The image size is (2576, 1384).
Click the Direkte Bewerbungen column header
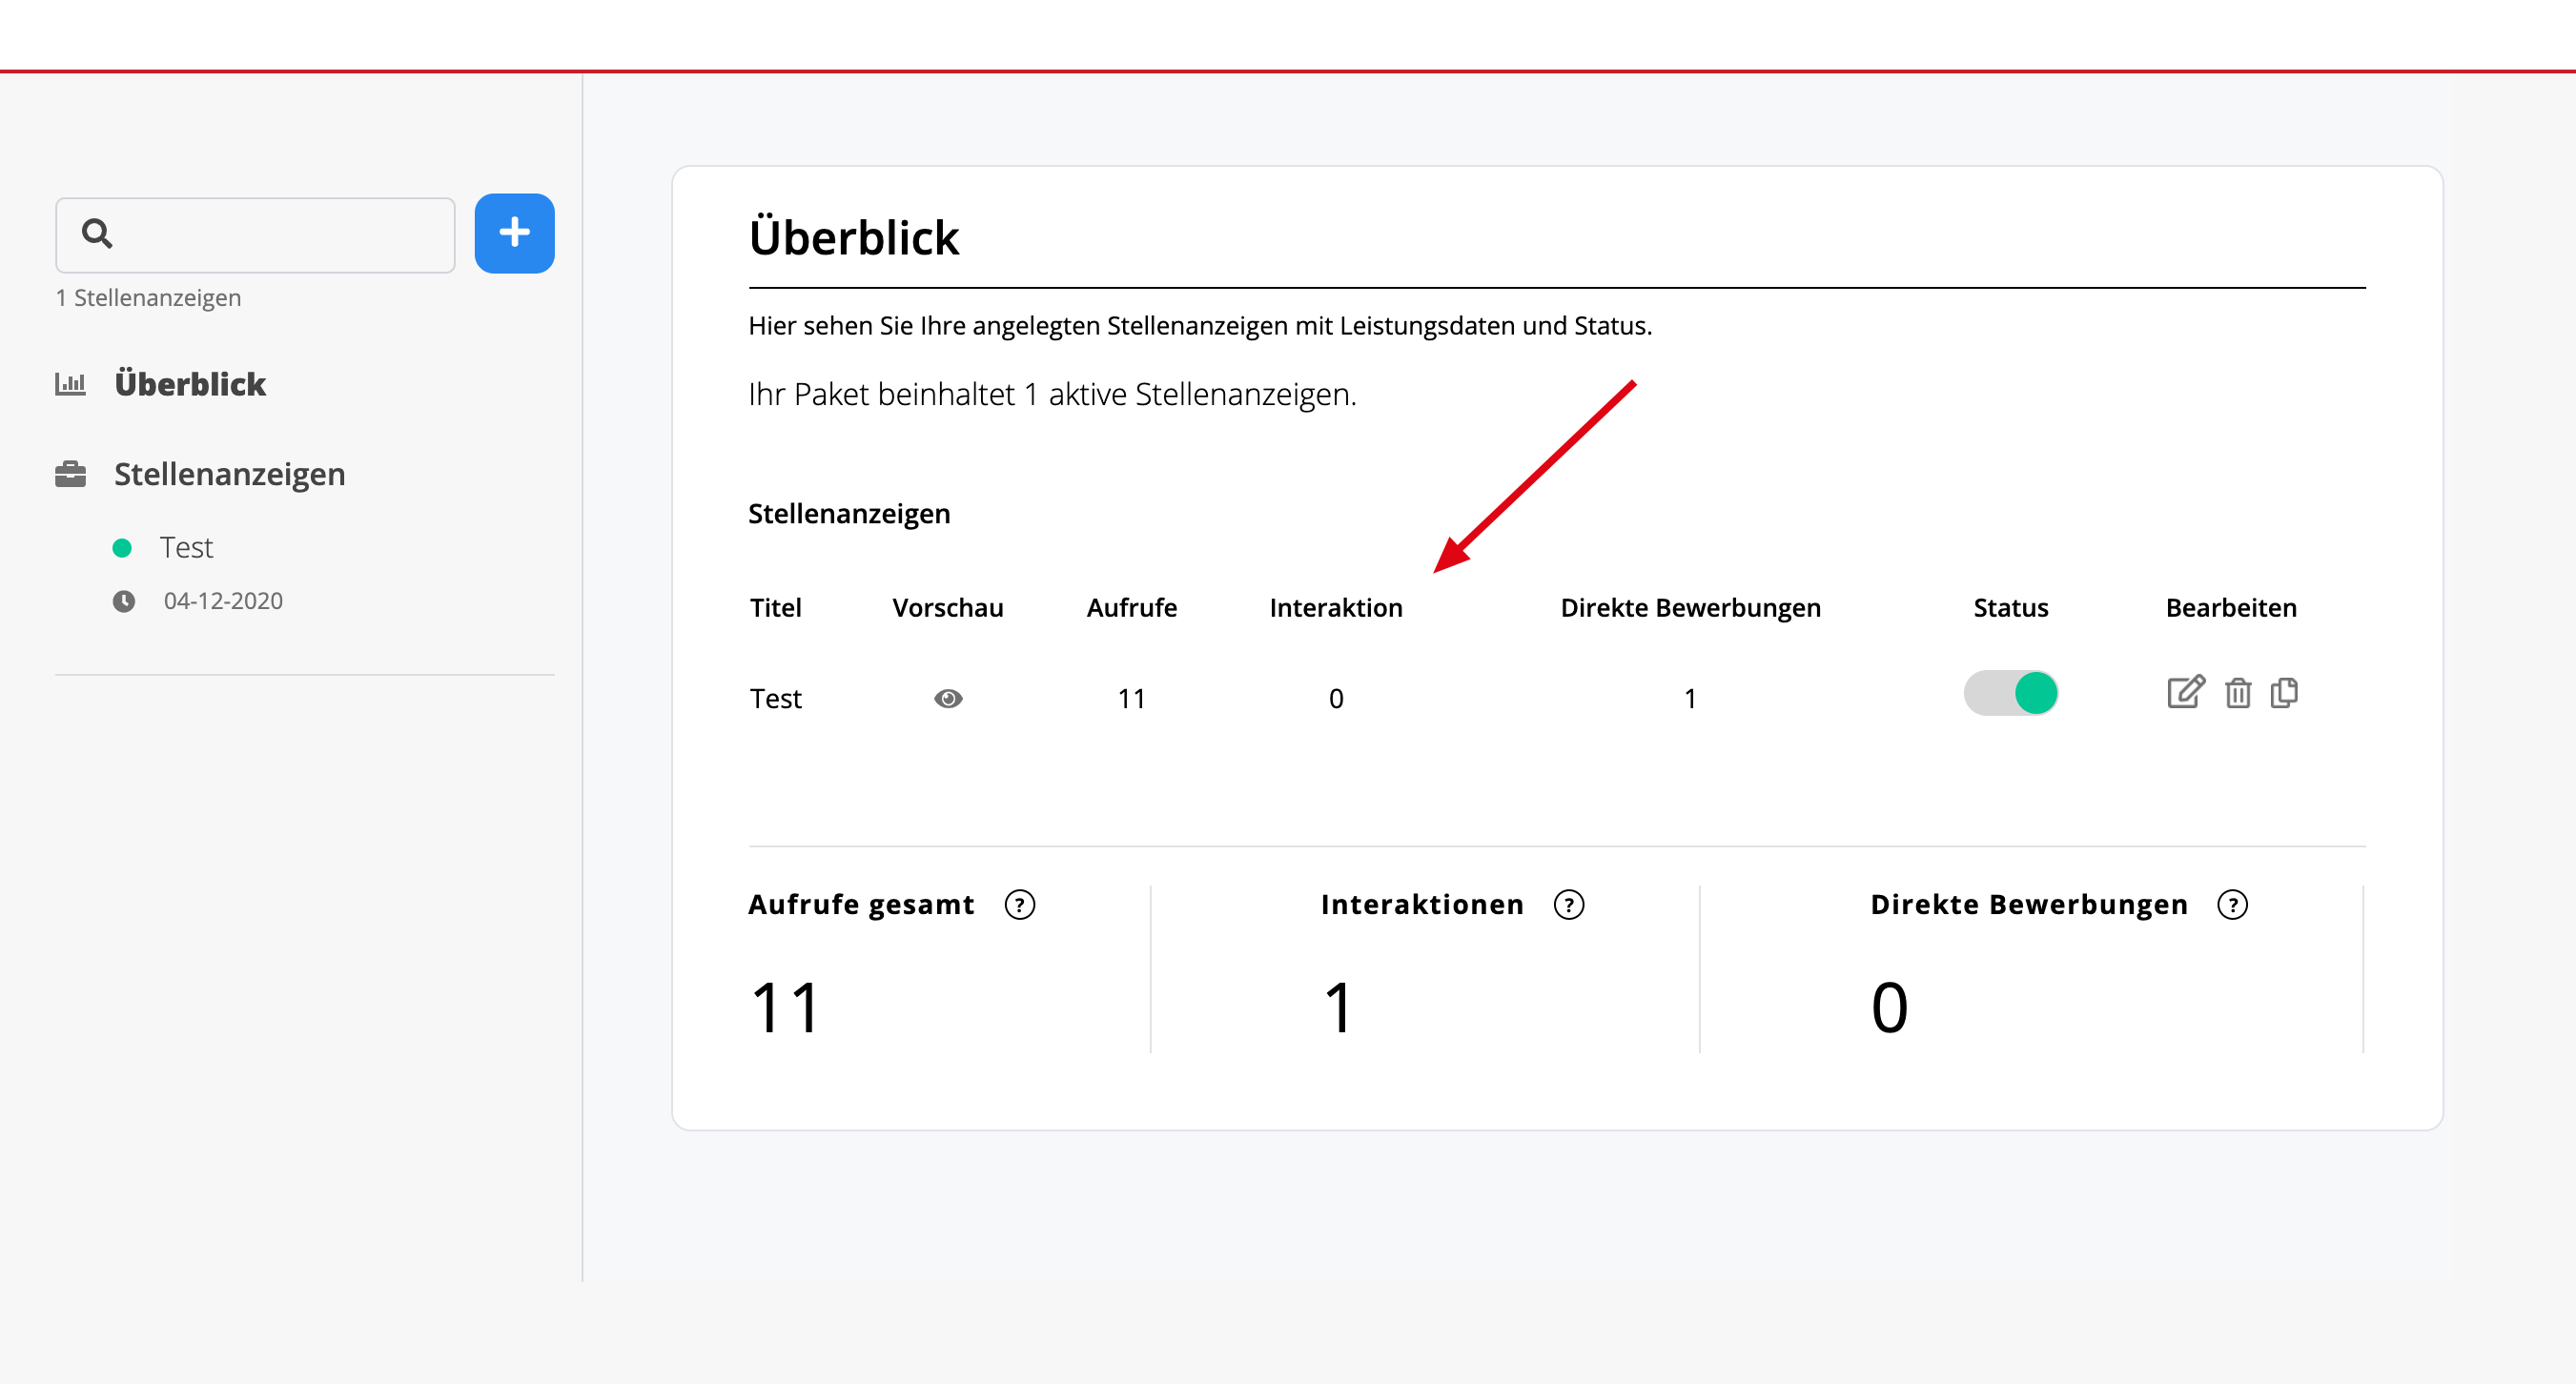(1691, 608)
